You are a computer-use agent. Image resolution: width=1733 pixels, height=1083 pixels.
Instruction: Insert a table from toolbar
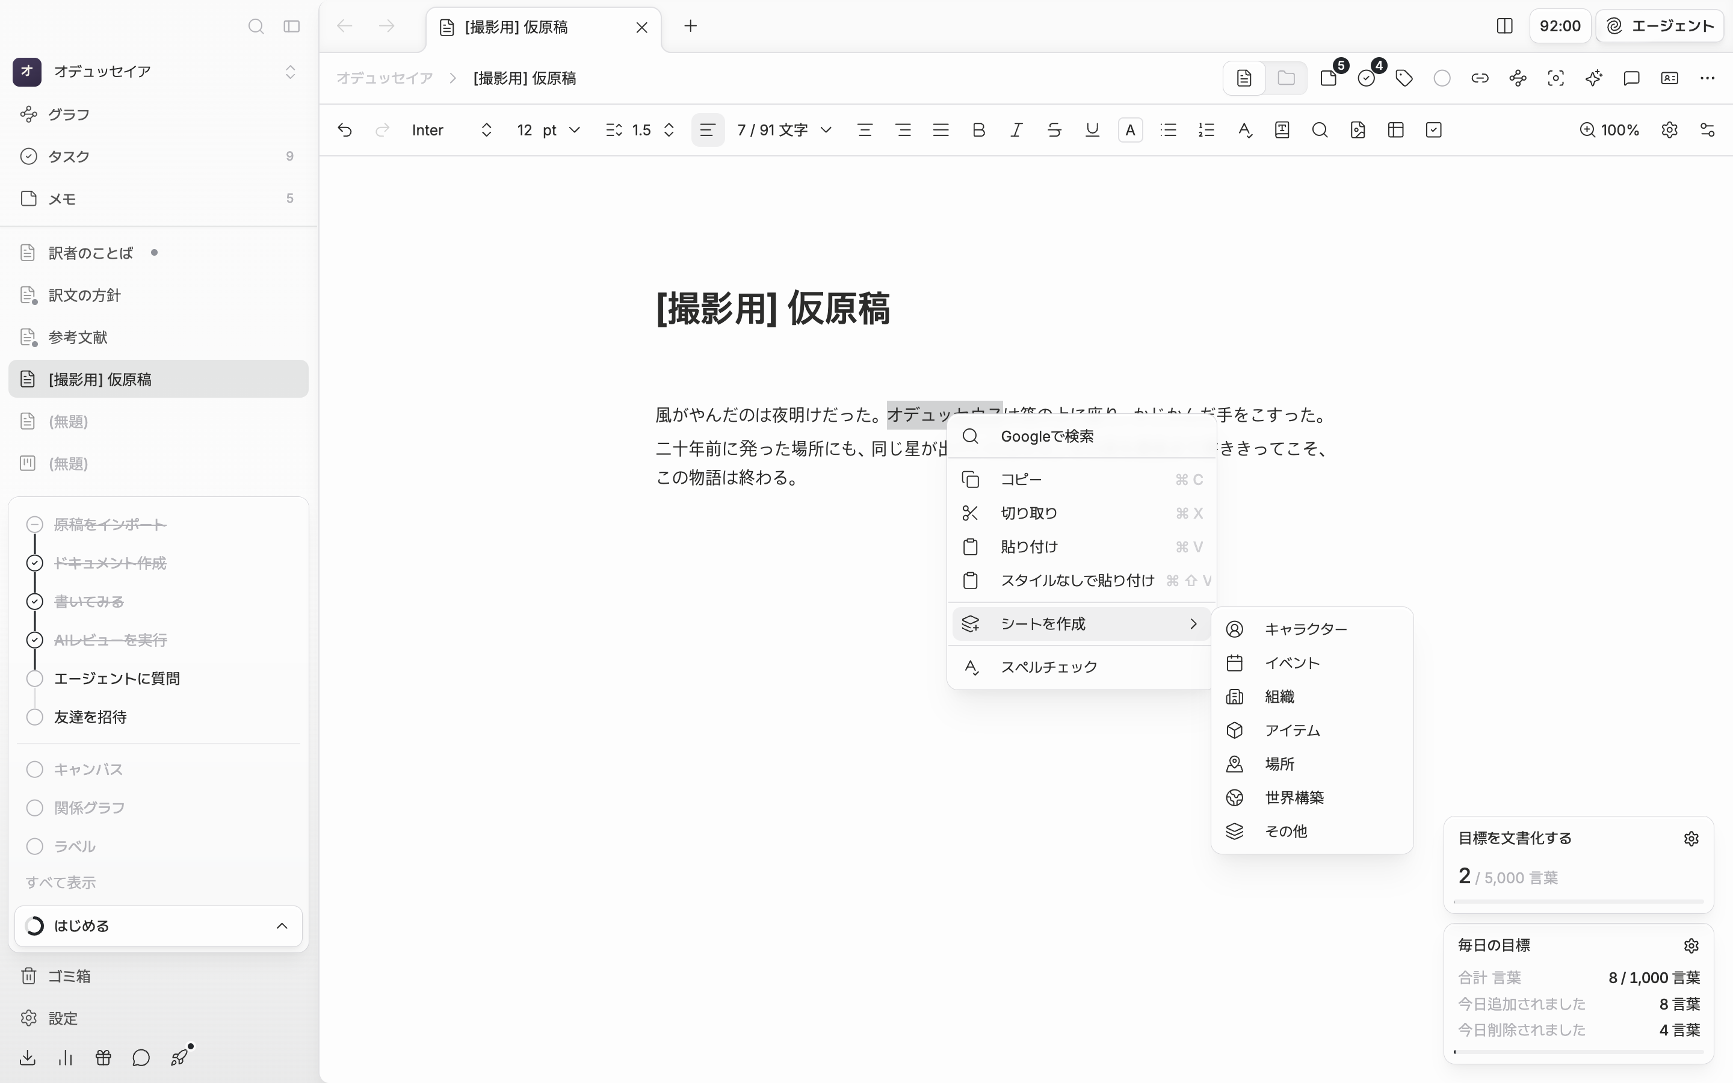tap(1395, 129)
